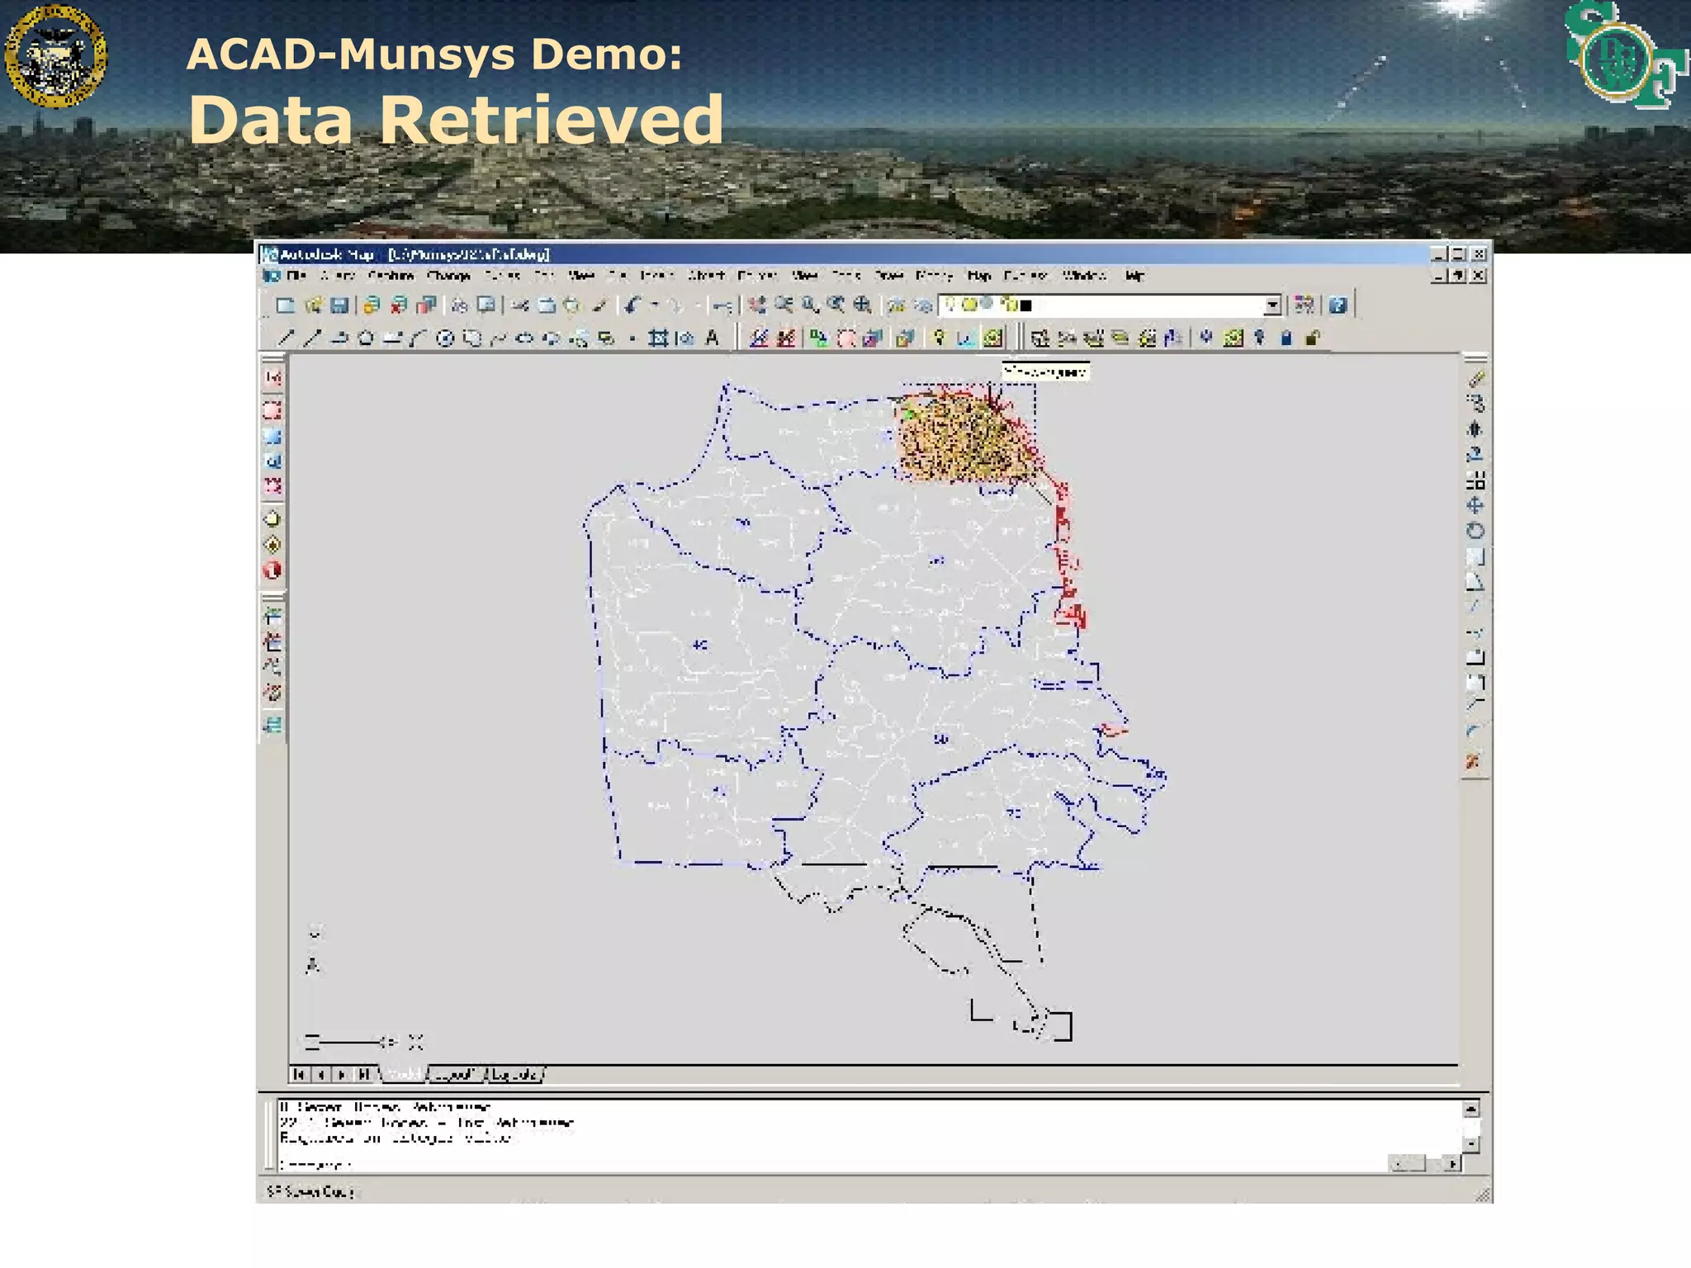Image resolution: width=1691 pixels, height=1268 pixels.
Task: Click the command window horizontal scroll right arrow
Action: point(1452,1164)
